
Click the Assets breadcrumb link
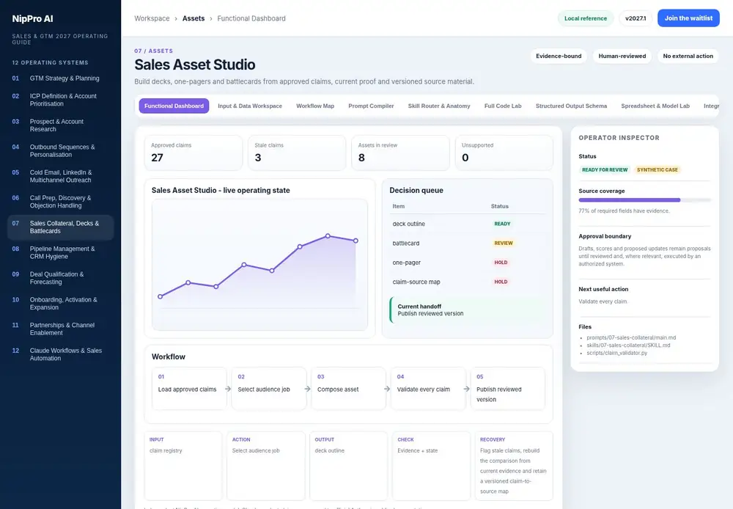194,18
